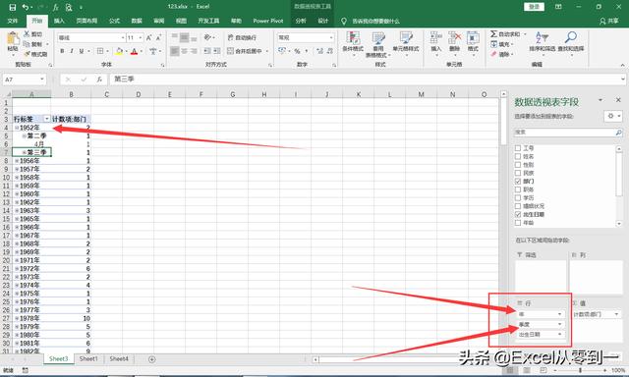Click the AutoSum sigma icon
Screen dimensions: 629x377
tap(493, 34)
